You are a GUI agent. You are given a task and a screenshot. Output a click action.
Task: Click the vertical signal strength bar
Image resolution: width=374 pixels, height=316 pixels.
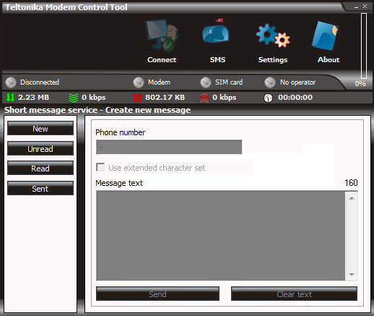pyautogui.click(x=364, y=46)
